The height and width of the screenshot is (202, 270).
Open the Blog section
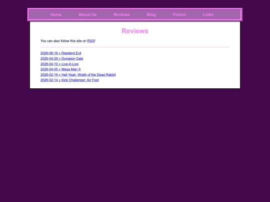coord(151,14)
